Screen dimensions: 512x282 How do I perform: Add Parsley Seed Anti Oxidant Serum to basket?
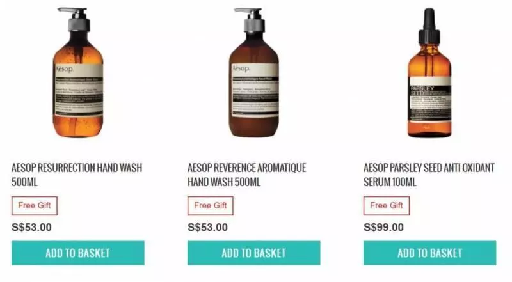429,253
